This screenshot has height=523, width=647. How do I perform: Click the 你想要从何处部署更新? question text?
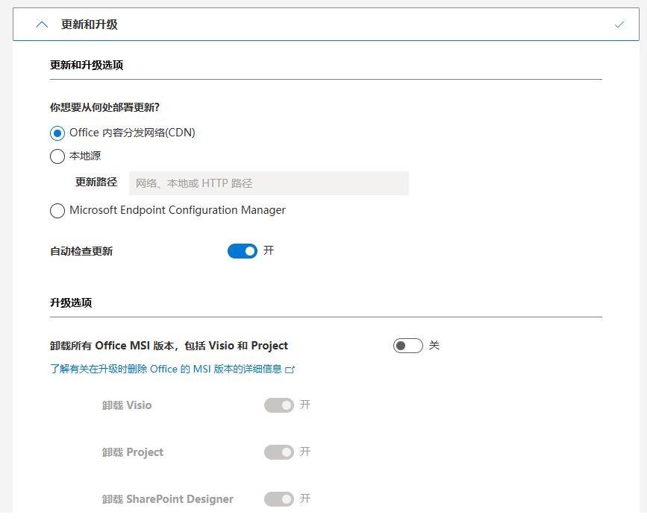(x=104, y=107)
